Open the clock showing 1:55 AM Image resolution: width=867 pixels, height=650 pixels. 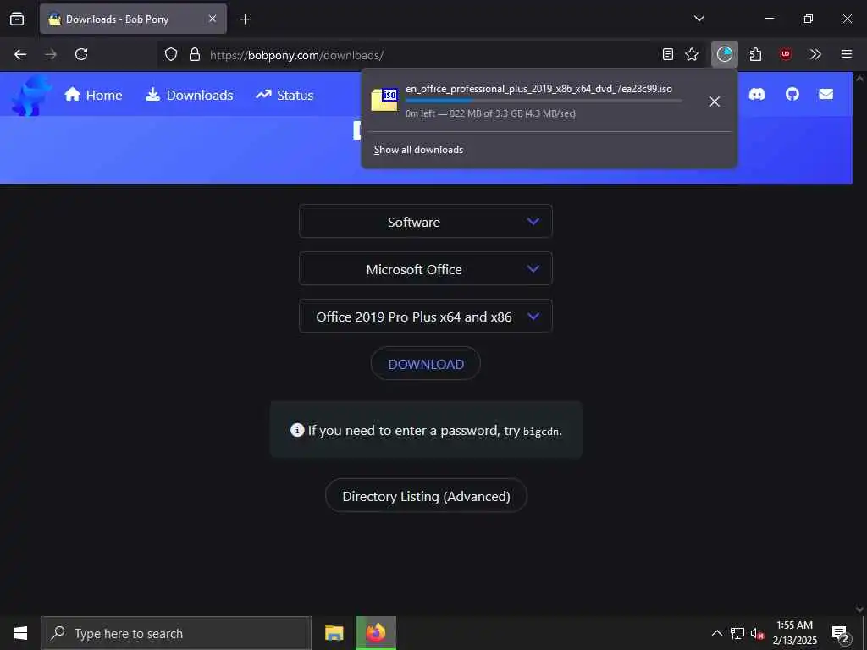tap(794, 633)
